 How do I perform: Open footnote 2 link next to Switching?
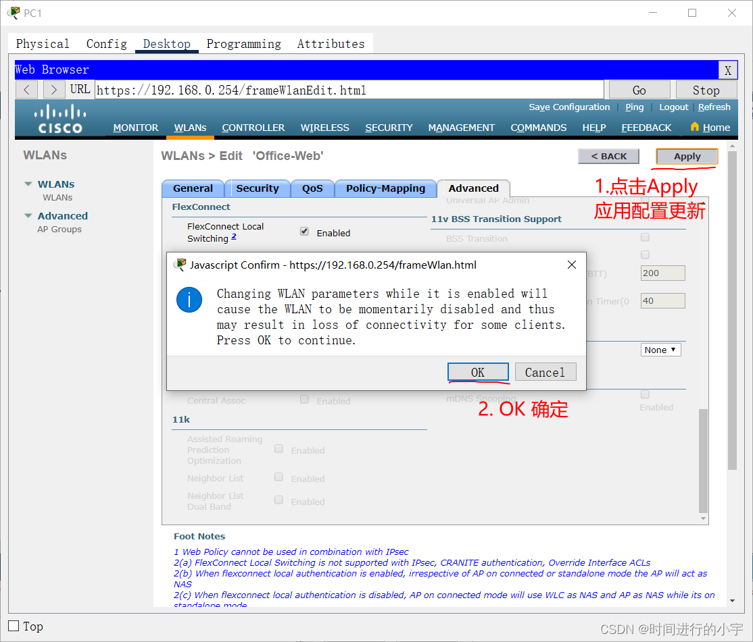point(234,236)
